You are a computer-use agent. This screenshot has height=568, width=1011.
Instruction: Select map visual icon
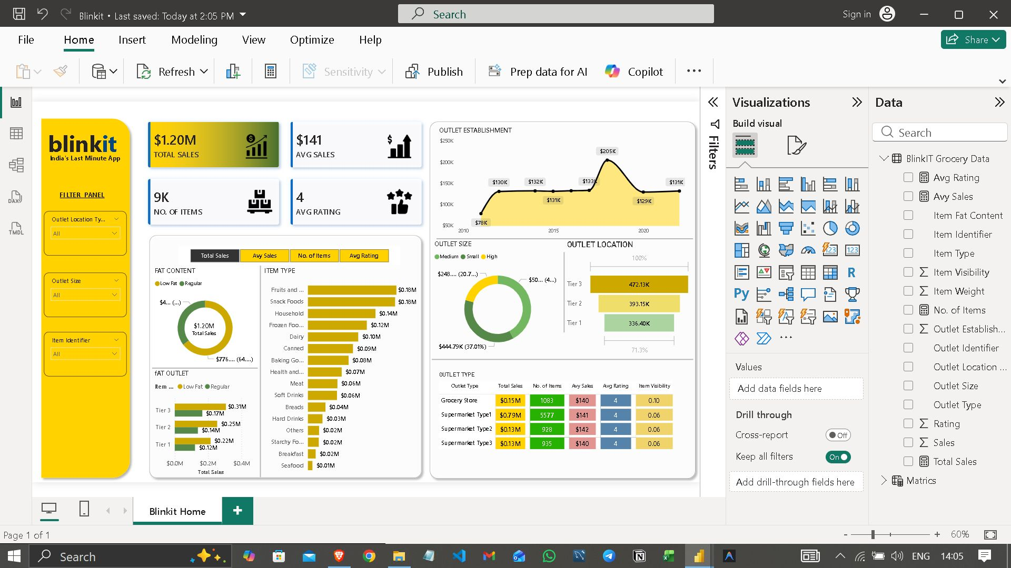(x=764, y=250)
